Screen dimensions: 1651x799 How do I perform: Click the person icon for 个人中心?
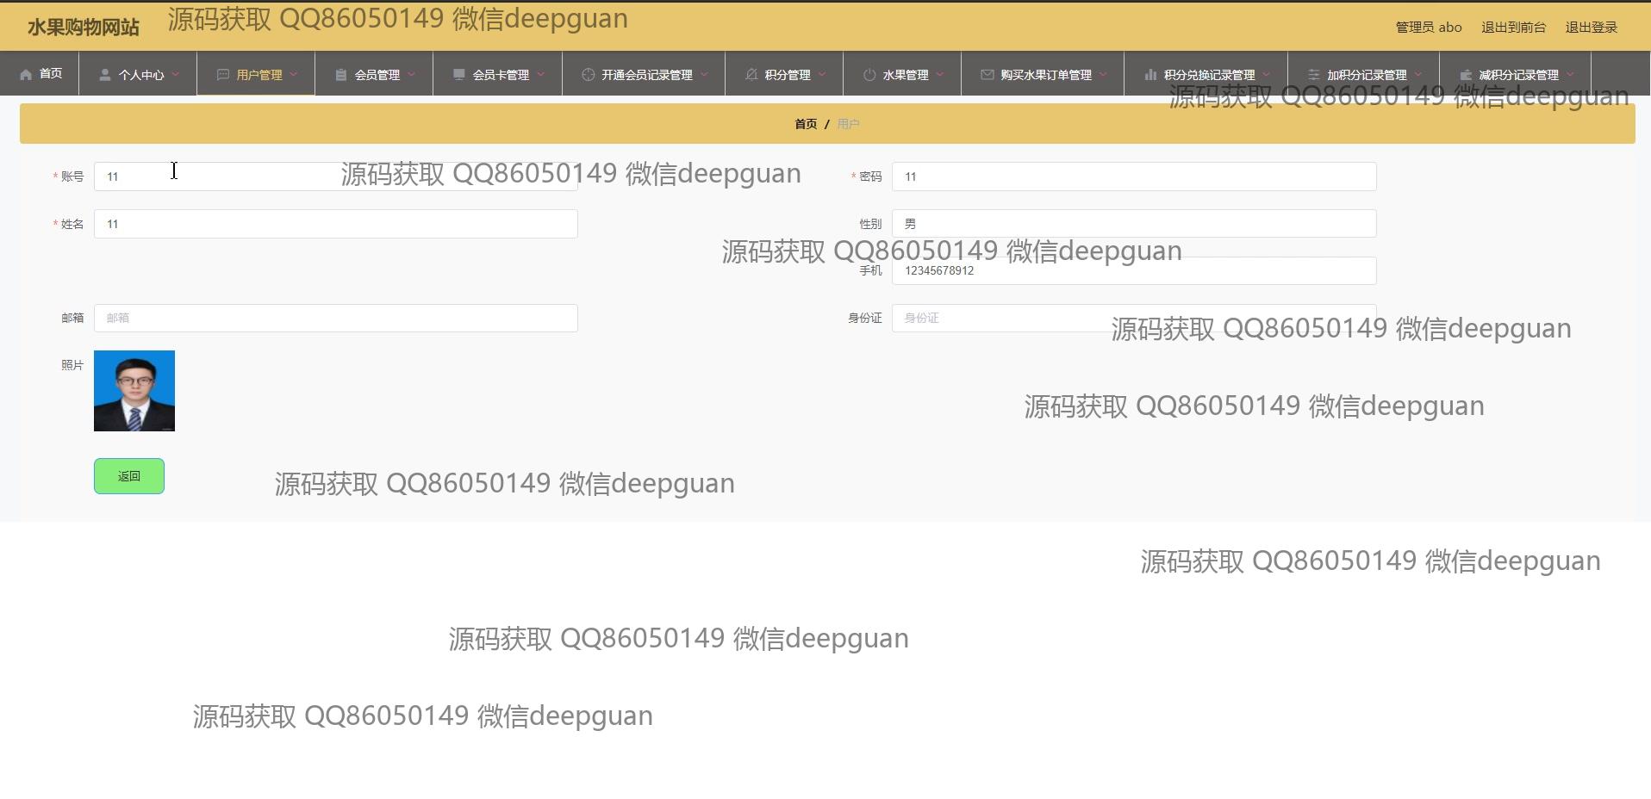point(104,75)
